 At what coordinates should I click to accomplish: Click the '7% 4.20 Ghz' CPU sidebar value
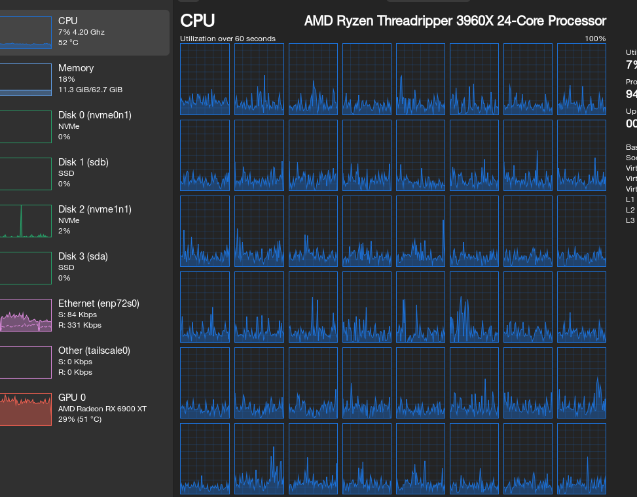tap(81, 32)
